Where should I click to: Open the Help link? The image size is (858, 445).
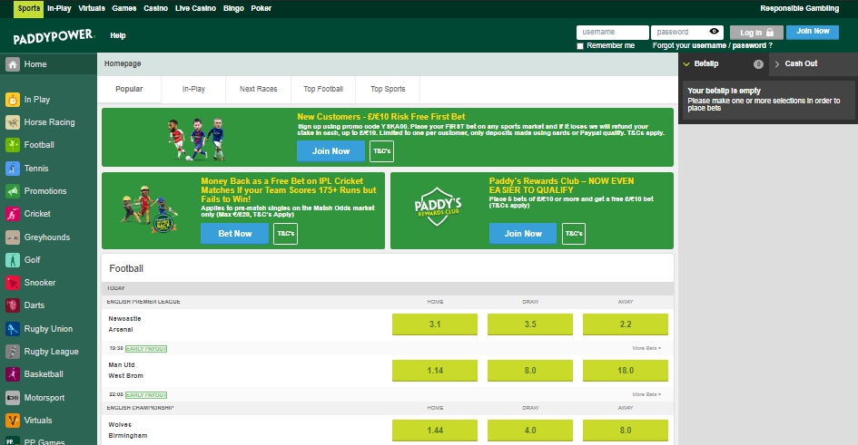click(x=118, y=35)
